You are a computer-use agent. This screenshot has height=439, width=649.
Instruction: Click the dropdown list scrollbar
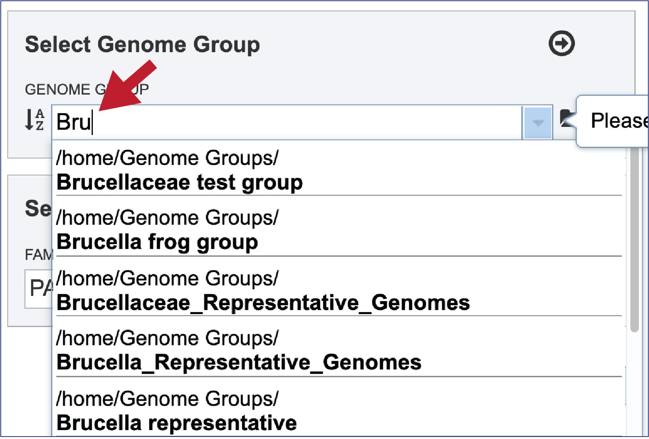[635, 239]
